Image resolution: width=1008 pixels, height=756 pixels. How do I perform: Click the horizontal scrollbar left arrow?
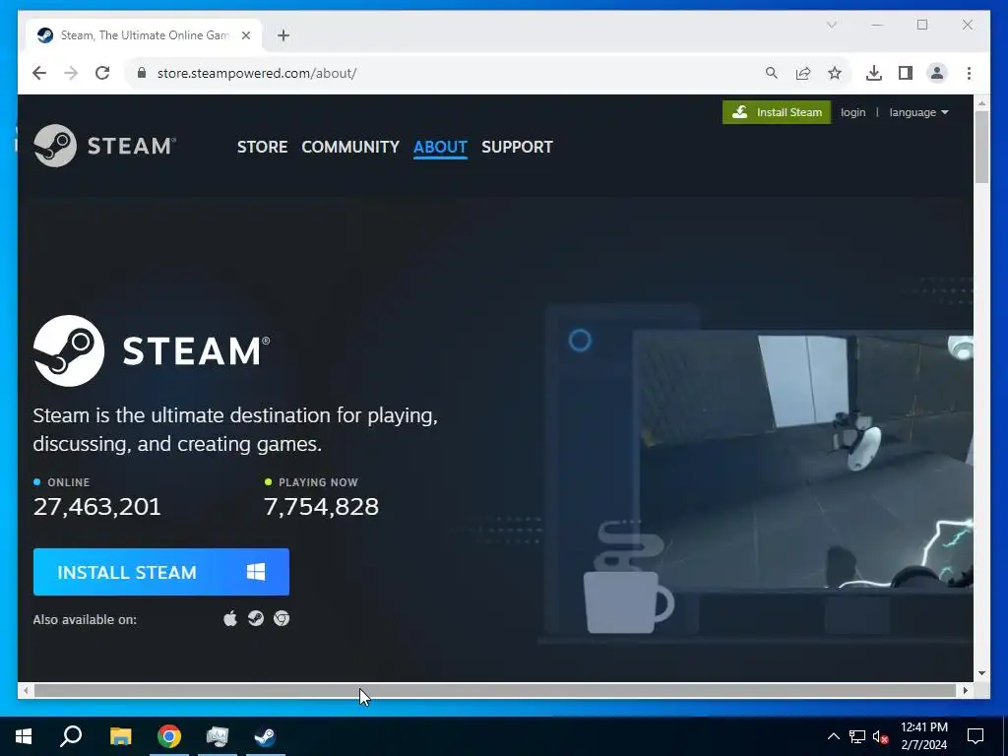25,690
